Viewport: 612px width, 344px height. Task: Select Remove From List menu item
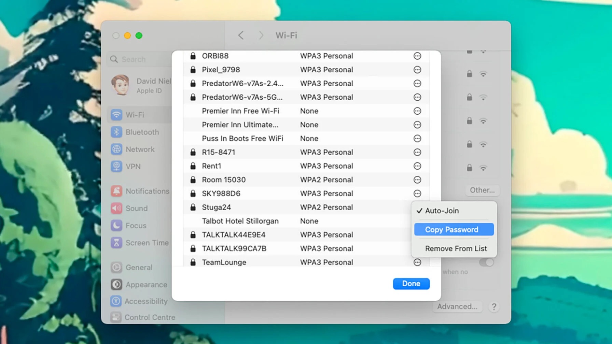[x=456, y=248]
